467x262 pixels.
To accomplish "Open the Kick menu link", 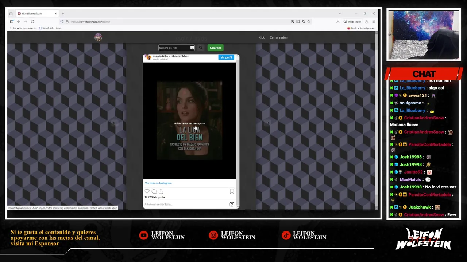I will click(262, 37).
